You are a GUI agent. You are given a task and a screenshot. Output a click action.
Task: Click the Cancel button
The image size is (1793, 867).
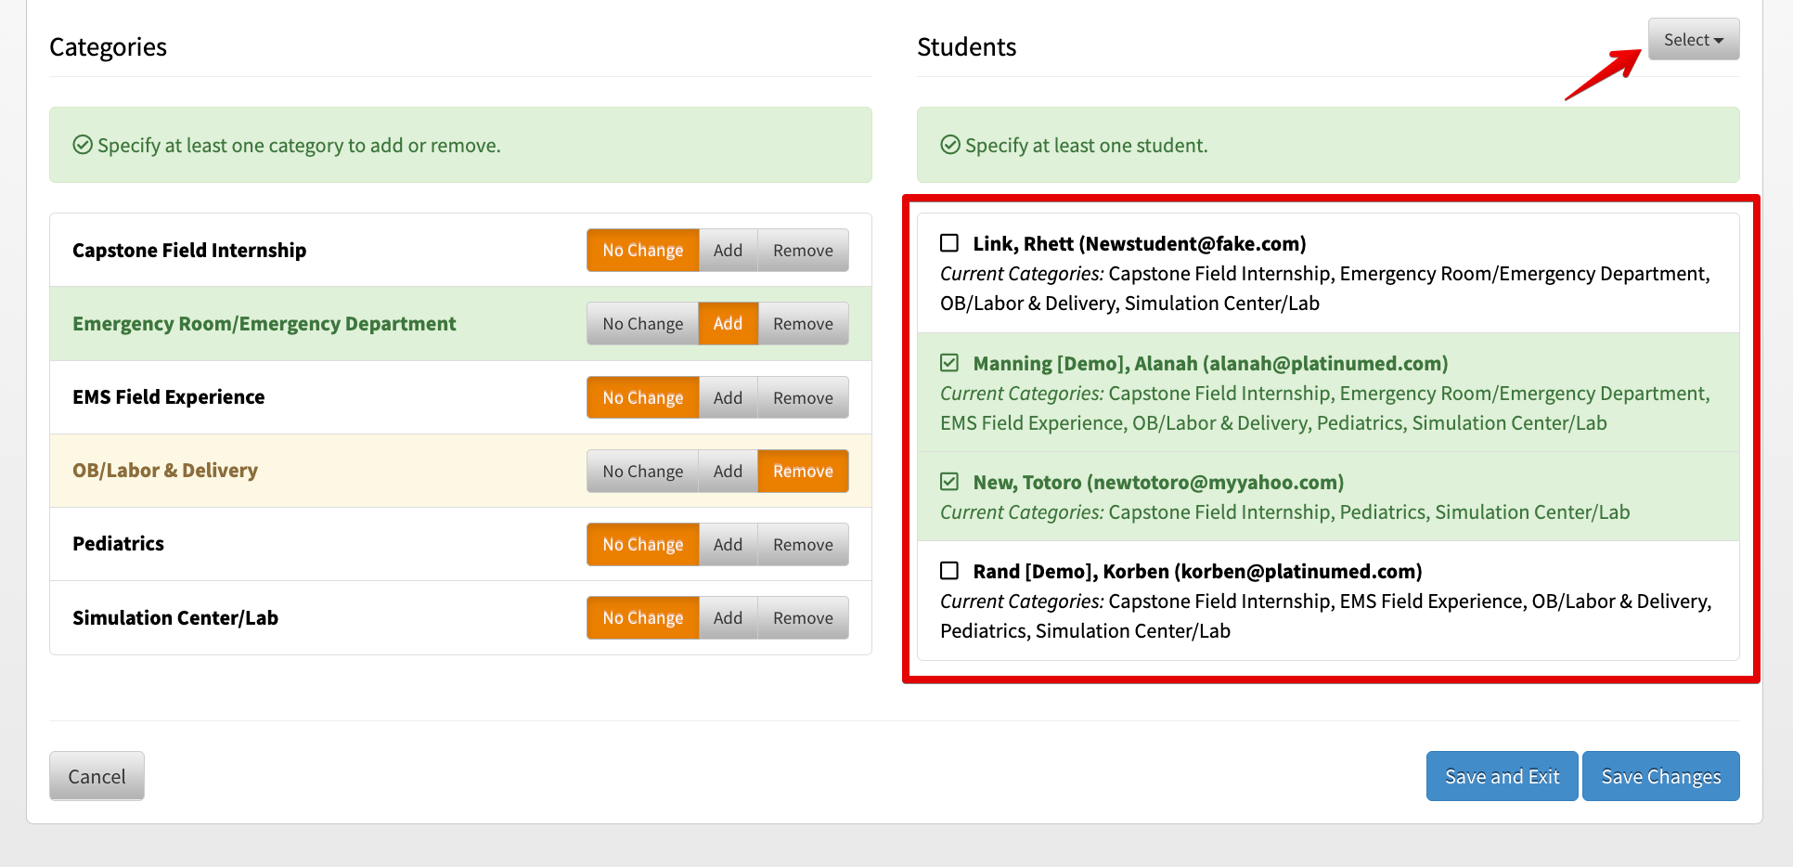pyautogui.click(x=97, y=776)
